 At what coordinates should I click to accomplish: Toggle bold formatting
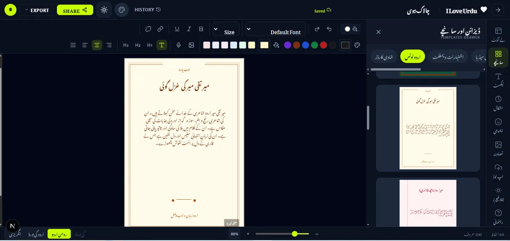(x=201, y=29)
